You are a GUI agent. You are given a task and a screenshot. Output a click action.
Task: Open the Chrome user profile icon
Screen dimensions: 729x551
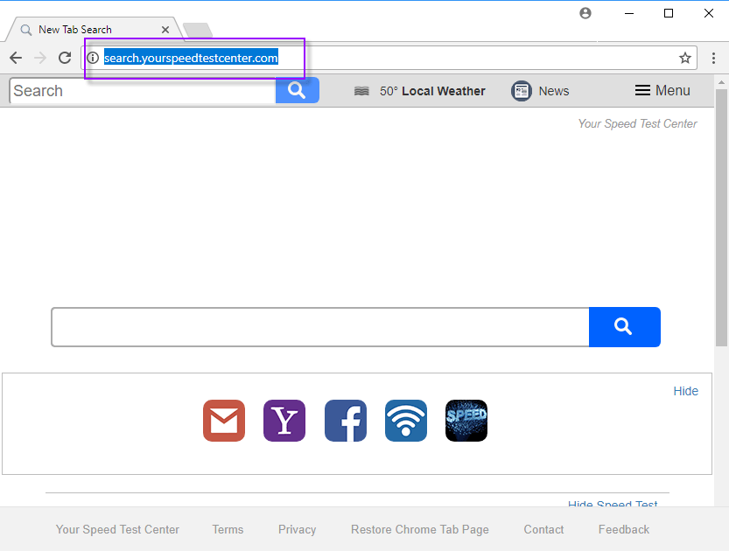(x=585, y=13)
